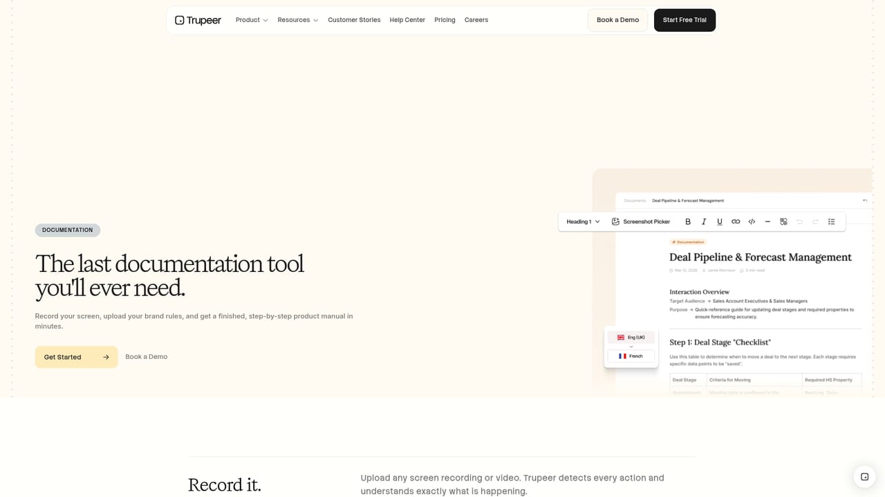
Task: Go to the Pricing page
Action: pos(445,20)
